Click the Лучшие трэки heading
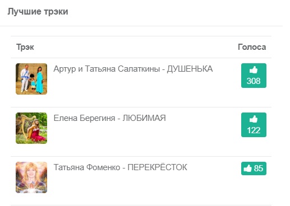Screen dimensions: 290x206 click(x=38, y=12)
